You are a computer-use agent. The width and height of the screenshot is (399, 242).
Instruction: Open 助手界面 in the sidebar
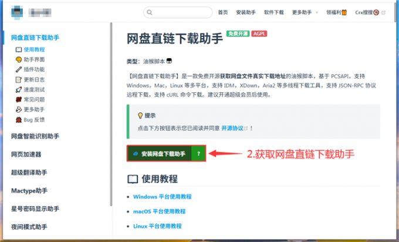point(34,59)
